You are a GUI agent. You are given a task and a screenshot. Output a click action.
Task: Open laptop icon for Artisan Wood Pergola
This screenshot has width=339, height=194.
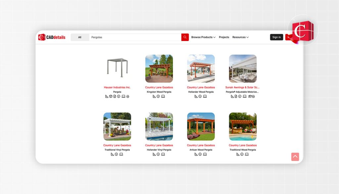coord(205,154)
